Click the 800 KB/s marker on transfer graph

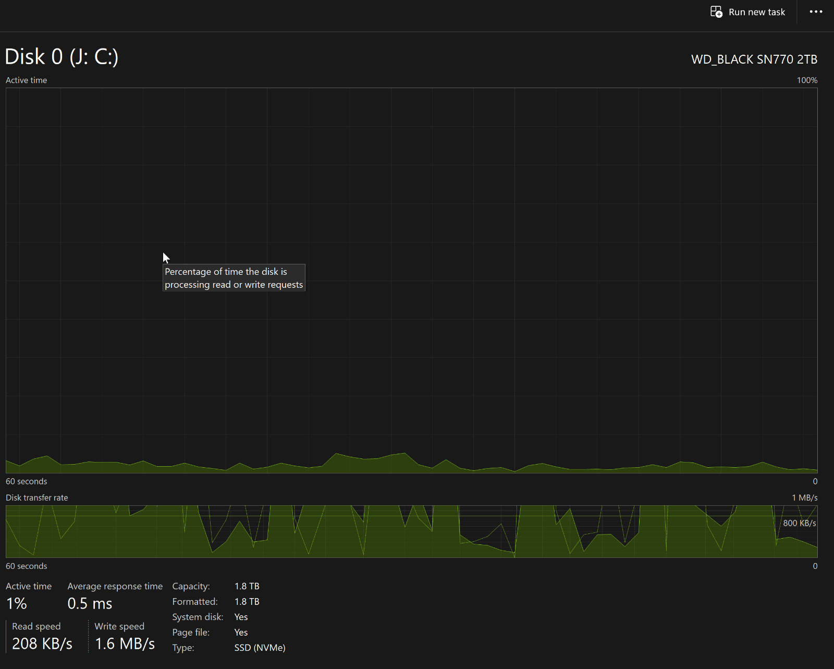[x=799, y=523]
